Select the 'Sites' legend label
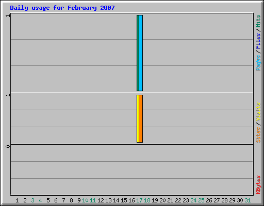 (x=258, y=135)
